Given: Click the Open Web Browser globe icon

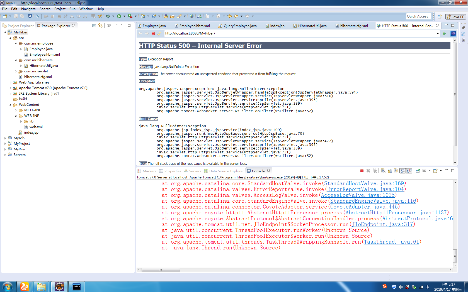Looking at the screenshot, I should (191, 16).
